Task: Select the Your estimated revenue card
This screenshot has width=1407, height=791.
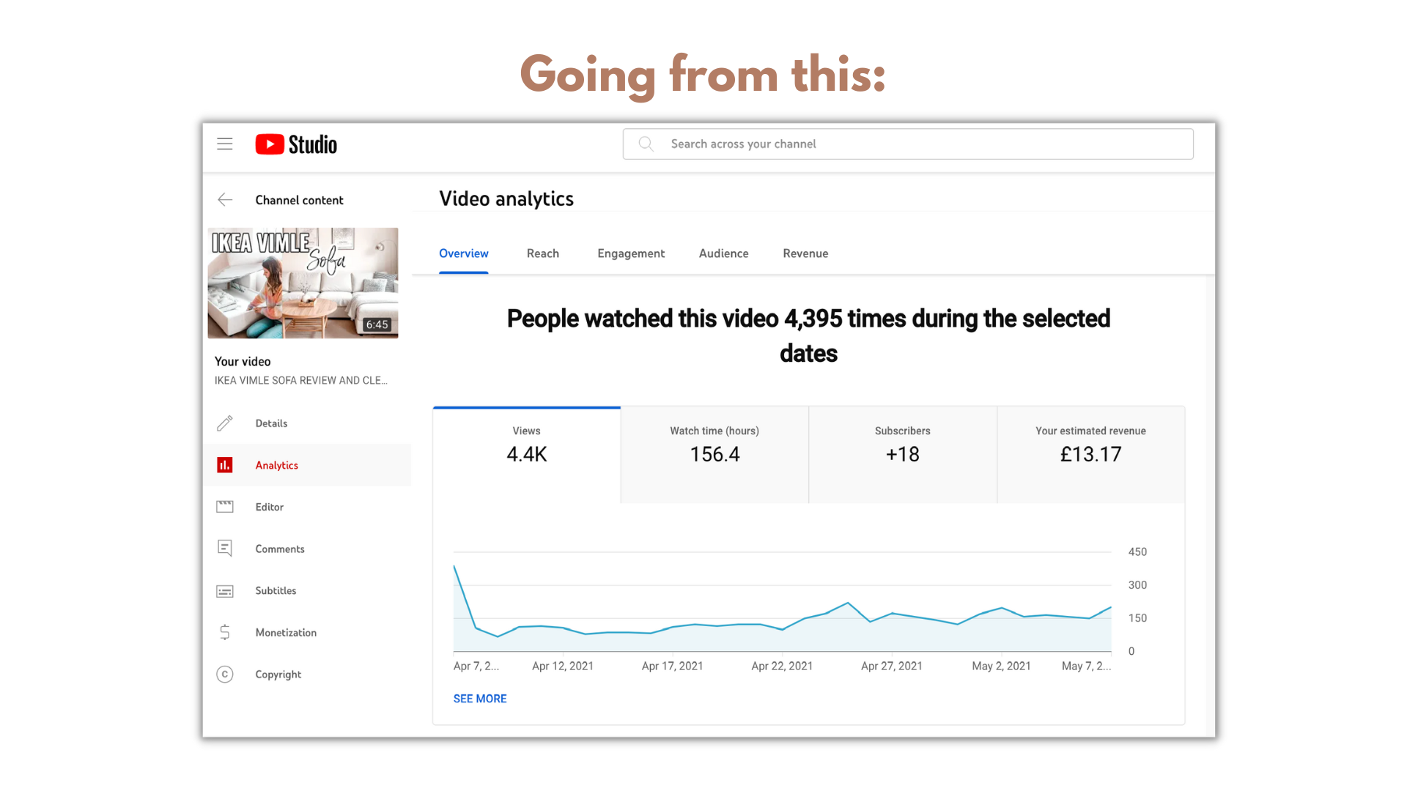Action: 1091,455
